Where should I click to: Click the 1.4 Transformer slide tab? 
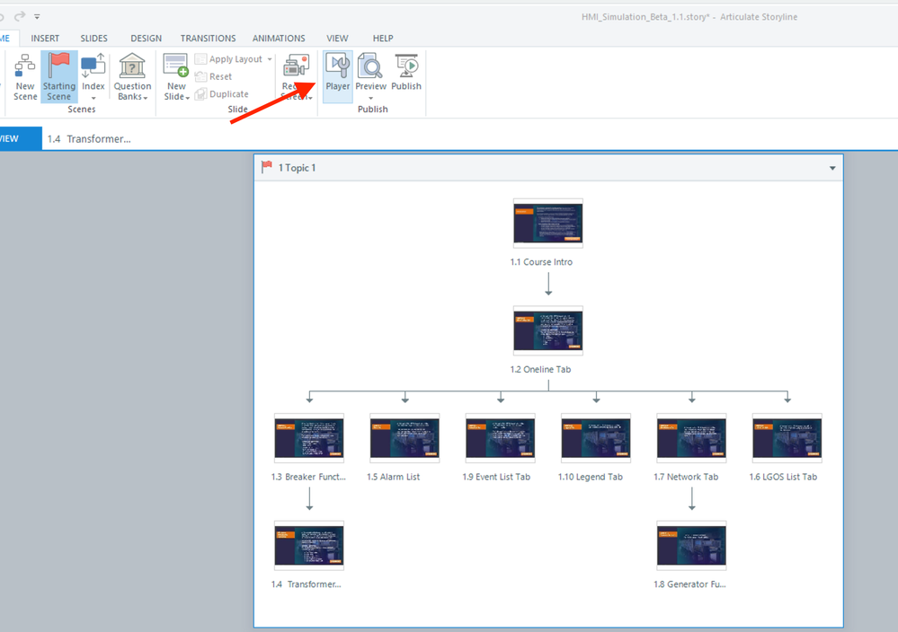click(89, 139)
